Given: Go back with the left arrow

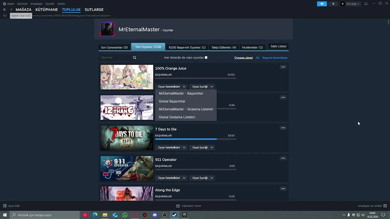Looking at the screenshot, I should coord(5,9).
